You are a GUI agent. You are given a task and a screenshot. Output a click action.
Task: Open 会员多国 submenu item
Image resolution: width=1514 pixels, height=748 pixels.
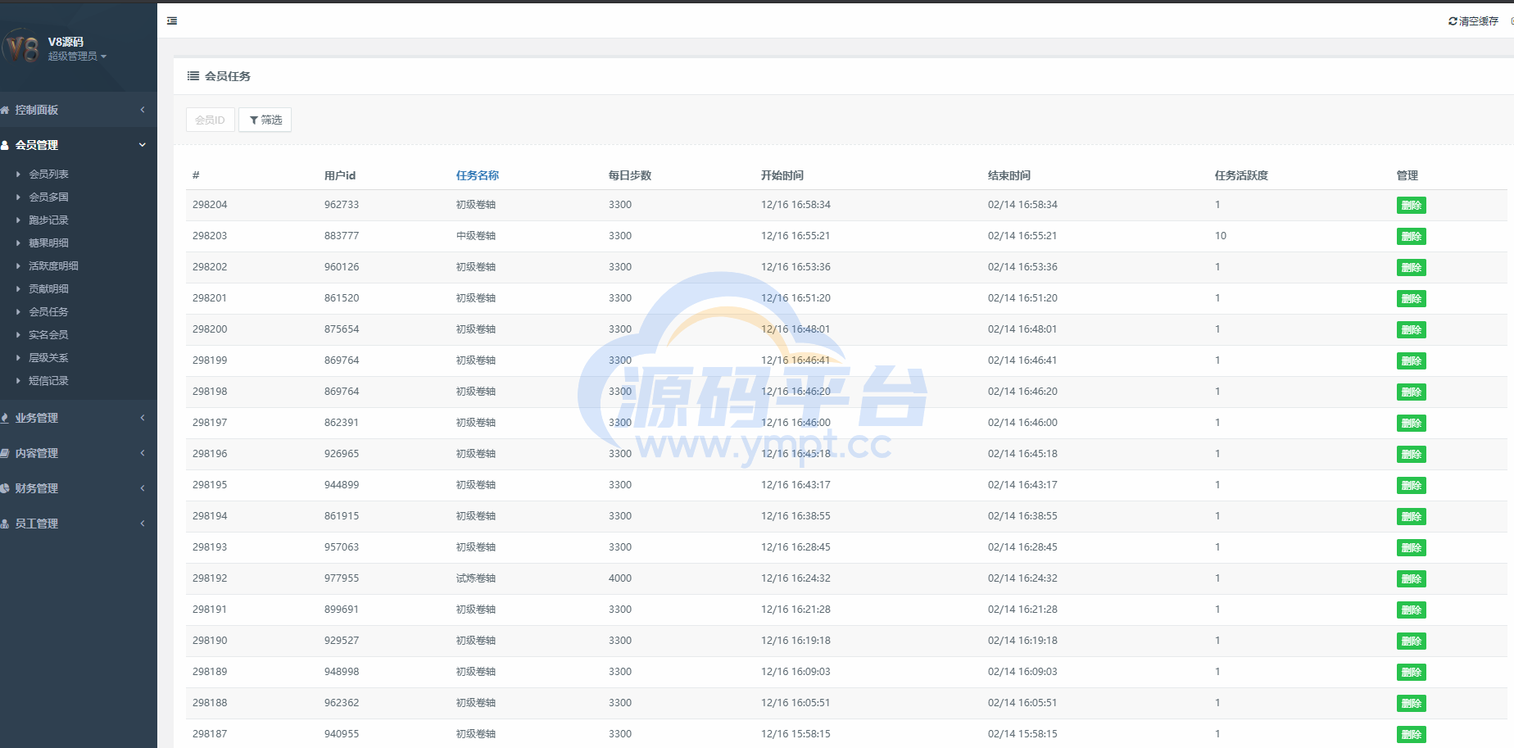click(x=48, y=197)
